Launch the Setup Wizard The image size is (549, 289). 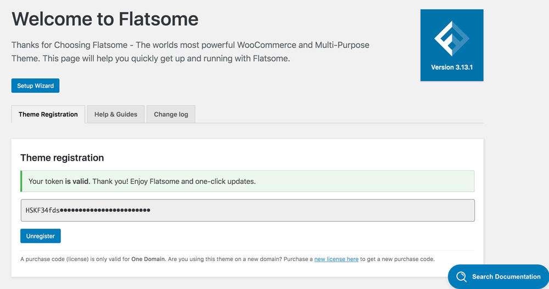click(x=35, y=86)
